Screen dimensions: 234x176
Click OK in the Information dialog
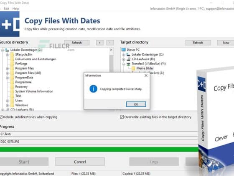point(136,104)
